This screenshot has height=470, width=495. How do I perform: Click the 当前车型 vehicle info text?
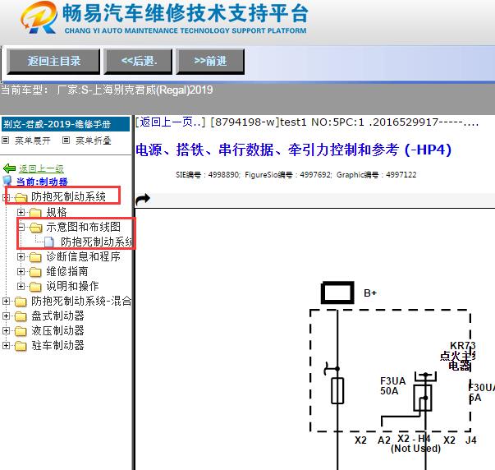pos(107,90)
